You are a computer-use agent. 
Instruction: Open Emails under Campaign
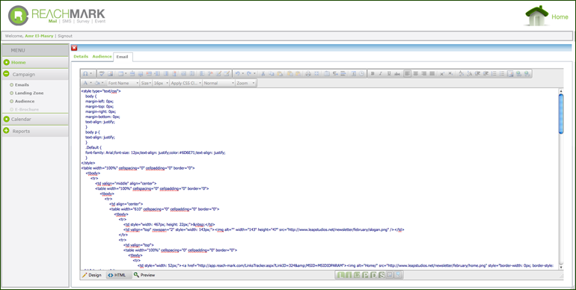tap(22, 84)
